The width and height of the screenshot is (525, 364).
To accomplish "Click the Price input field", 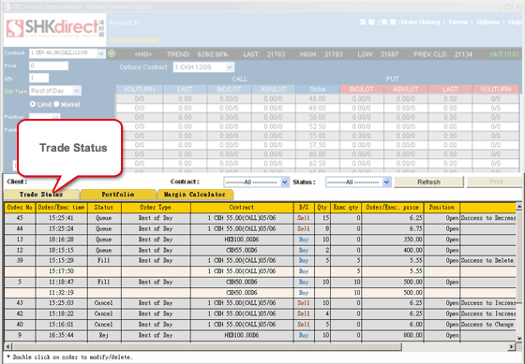I will [x=49, y=66].
